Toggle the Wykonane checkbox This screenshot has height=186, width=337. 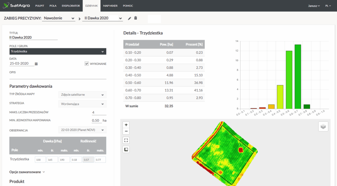(87, 64)
